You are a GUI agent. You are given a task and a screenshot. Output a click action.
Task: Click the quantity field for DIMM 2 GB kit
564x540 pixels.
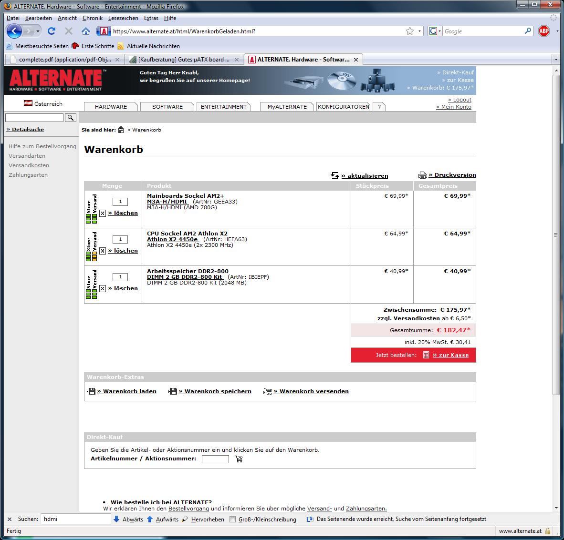click(120, 277)
